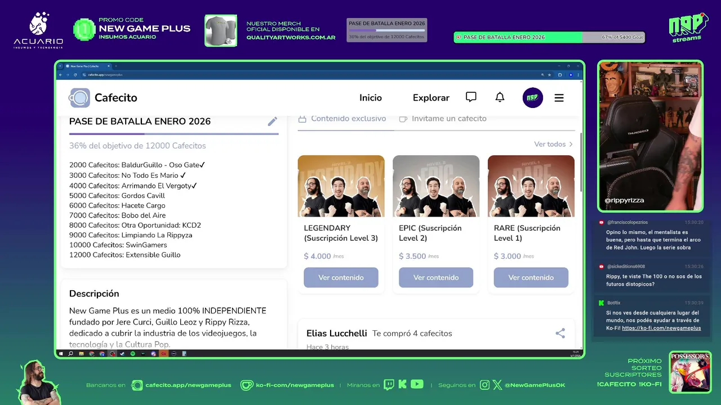721x405 pixels.
Task: Open the EPIC tier thumbnail
Action: [436, 186]
